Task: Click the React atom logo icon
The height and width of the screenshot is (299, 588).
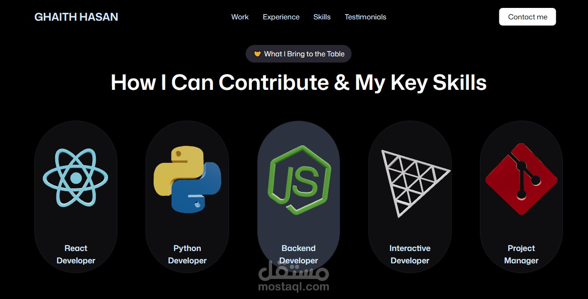Action: coord(75,178)
